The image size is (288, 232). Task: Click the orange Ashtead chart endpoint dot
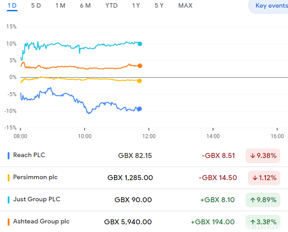(140, 66)
